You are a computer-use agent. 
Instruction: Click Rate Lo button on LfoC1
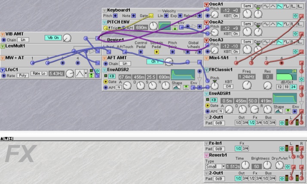tap(39, 74)
